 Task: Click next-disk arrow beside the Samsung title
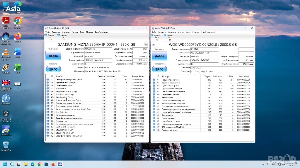(146, 44)
